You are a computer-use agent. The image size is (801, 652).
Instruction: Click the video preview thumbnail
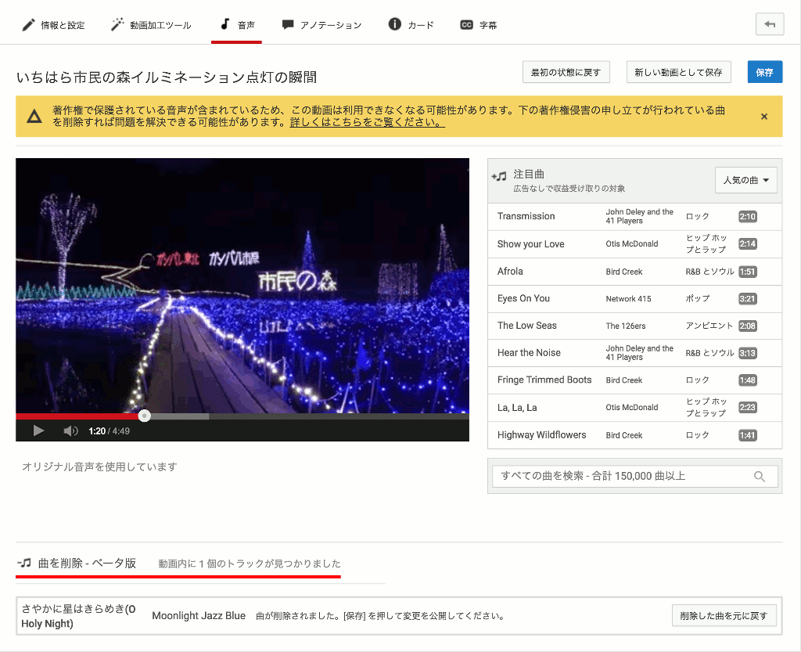click(x=242, y=285)
